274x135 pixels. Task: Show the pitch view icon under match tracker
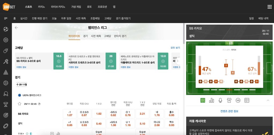pos(203,100)
